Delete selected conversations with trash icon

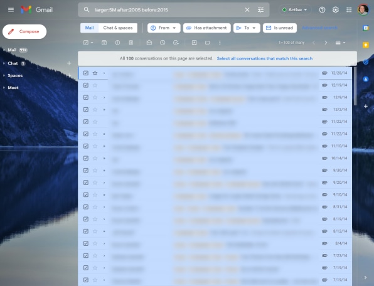pos(131,43)
